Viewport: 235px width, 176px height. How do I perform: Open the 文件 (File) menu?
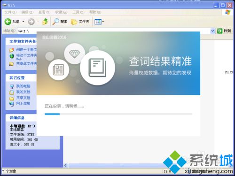(10, 12)
